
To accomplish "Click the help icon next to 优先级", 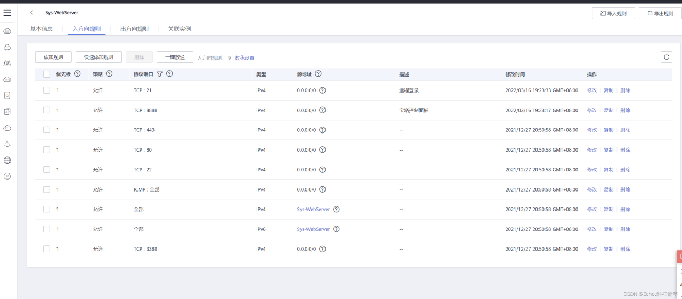I will (x=77, y=74).
